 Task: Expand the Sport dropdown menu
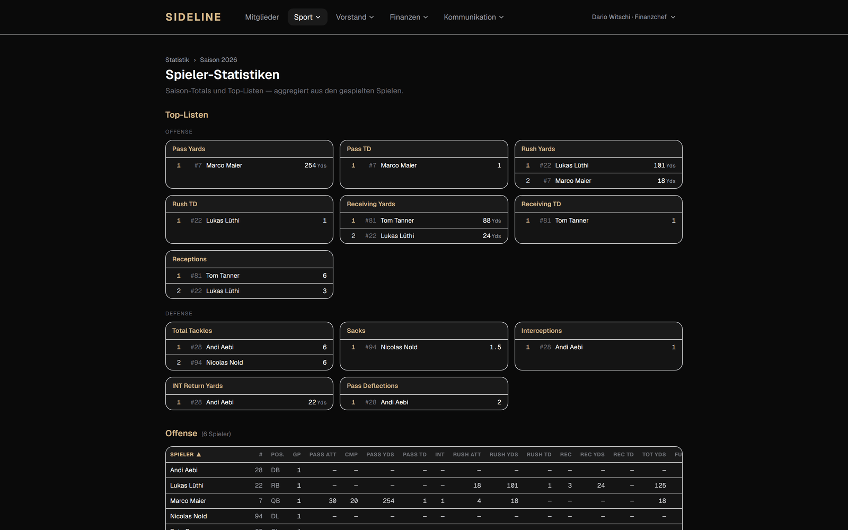(x=307, y=17)
